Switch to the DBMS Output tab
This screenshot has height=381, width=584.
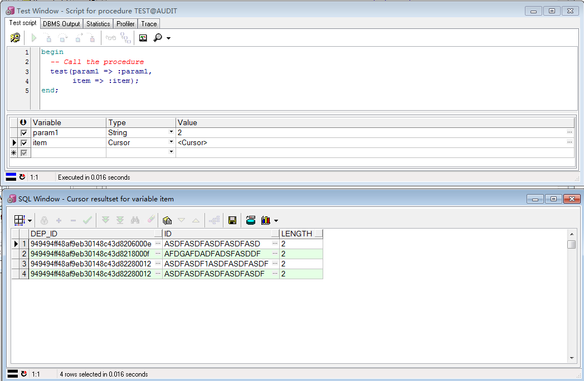61,23
